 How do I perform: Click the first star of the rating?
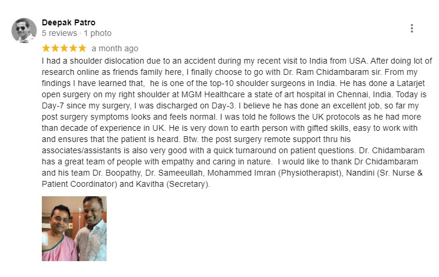click(x=46, y=48)
